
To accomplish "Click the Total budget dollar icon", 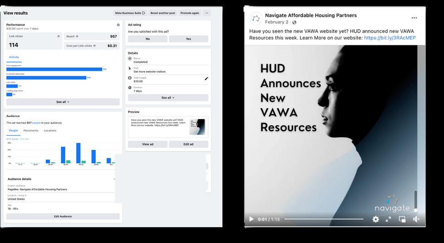I will (x=130, y=78).
